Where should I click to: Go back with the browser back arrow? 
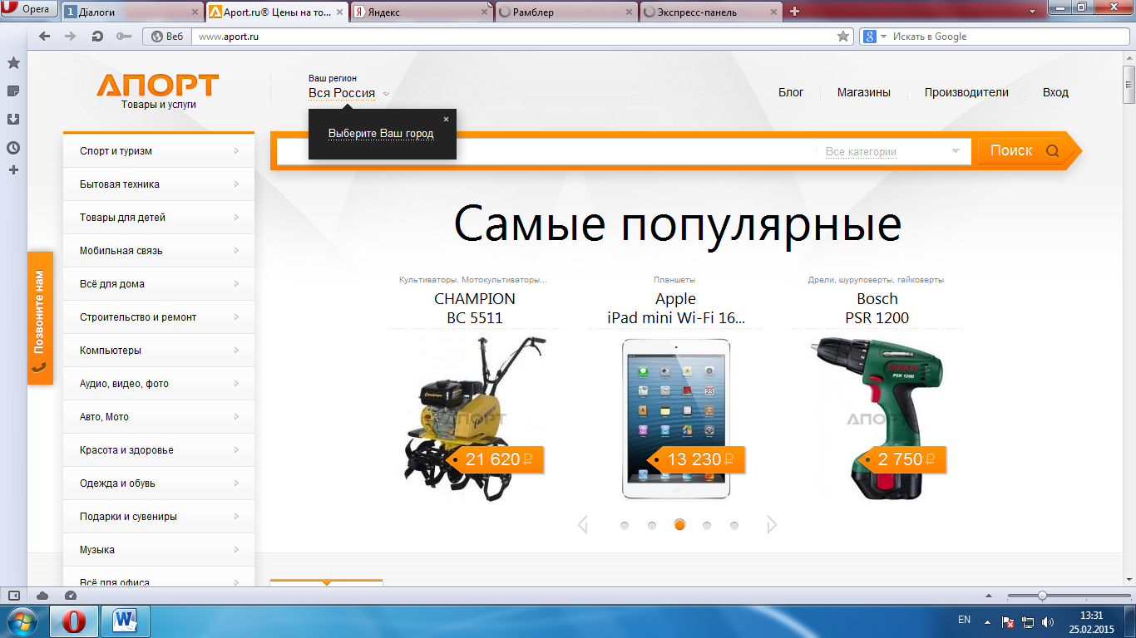click(x=45, y=37)
